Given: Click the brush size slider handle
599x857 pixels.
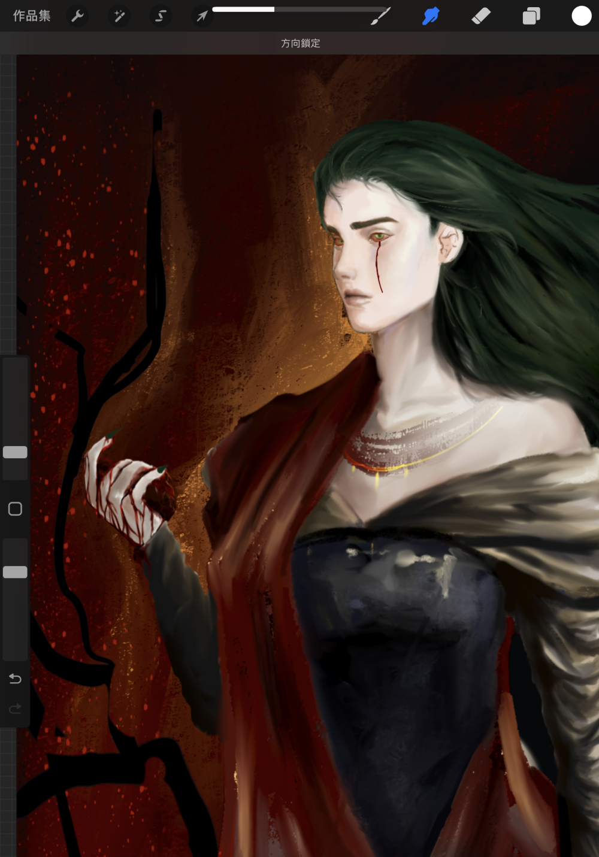Looking at the screenshot, I should coord(15,452).
